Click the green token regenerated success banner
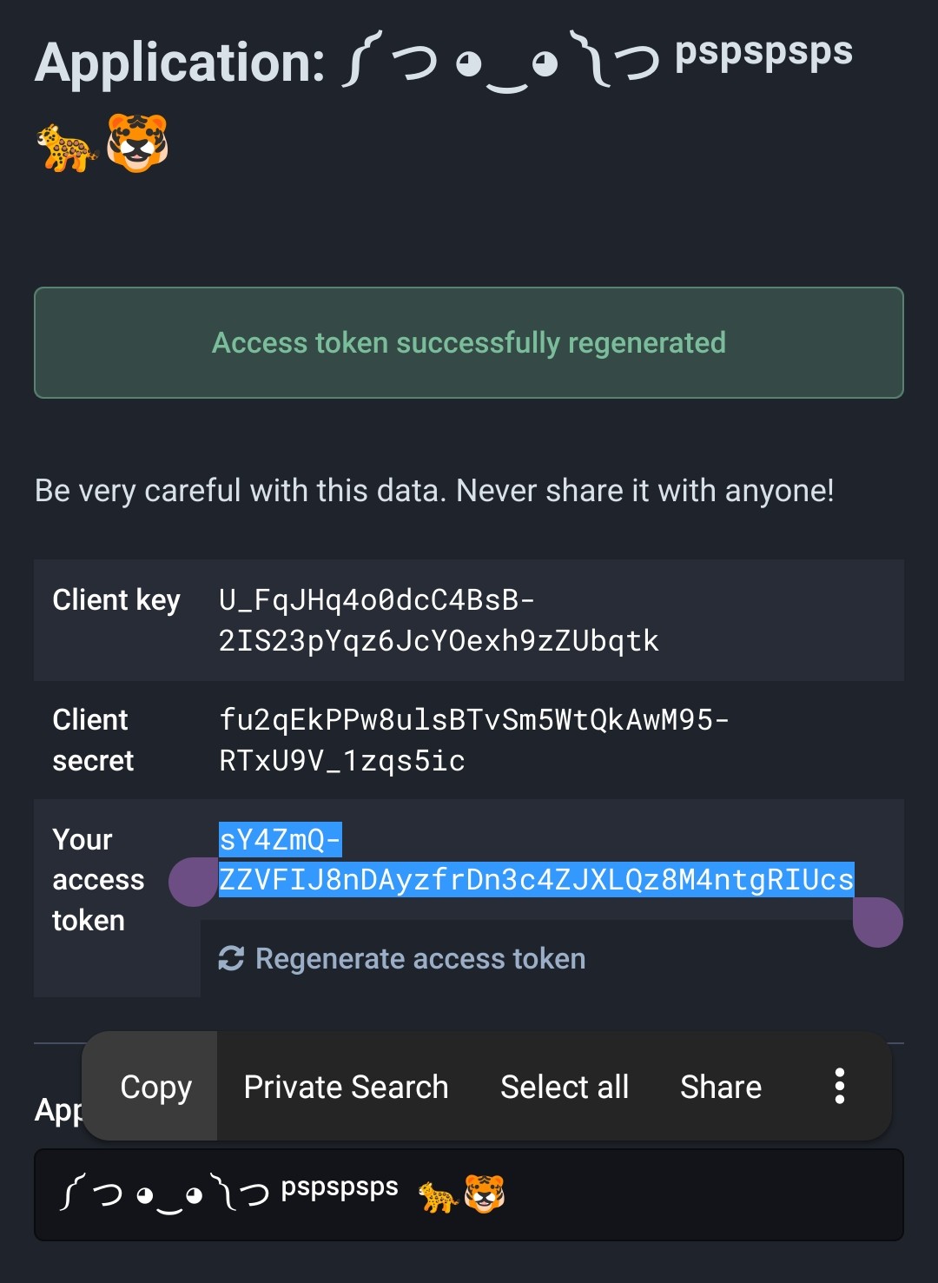The height and width of the screenshot is (1283, 938). pos(469,343)
